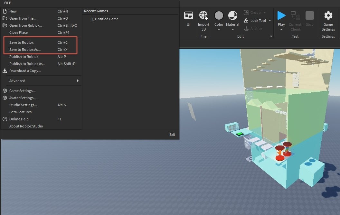
Task: Click the Open from File folder icon
Action: click(x=5, y=18)
